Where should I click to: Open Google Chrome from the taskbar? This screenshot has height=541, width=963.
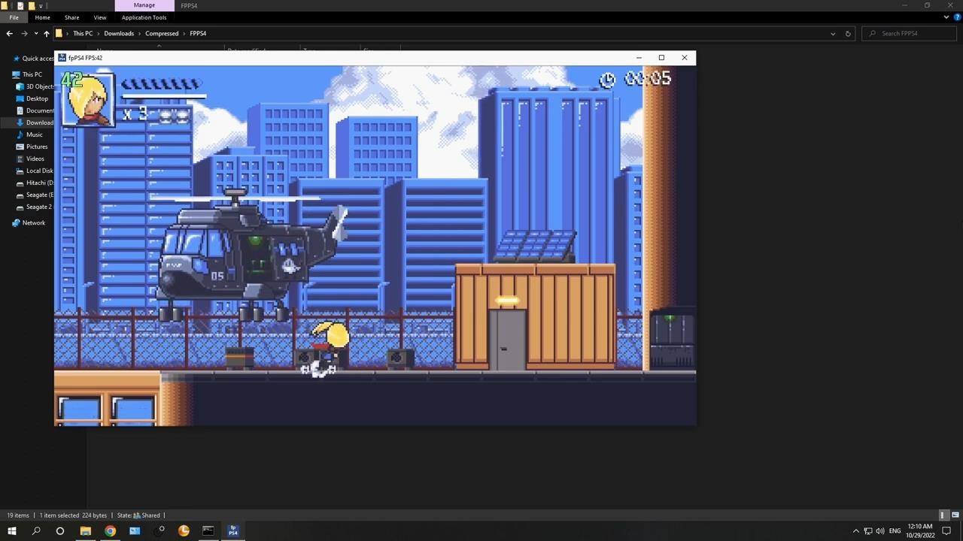(110, 530)
